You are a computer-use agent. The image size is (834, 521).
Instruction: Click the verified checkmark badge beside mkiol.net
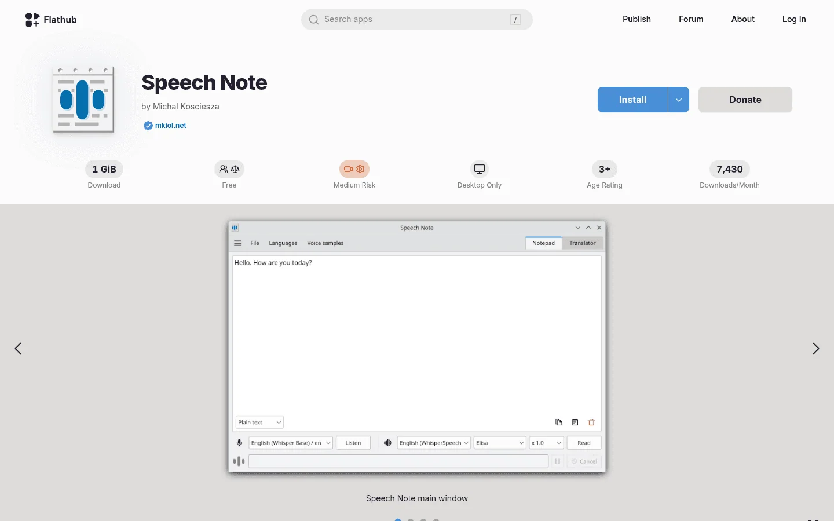tap(148, 126)
